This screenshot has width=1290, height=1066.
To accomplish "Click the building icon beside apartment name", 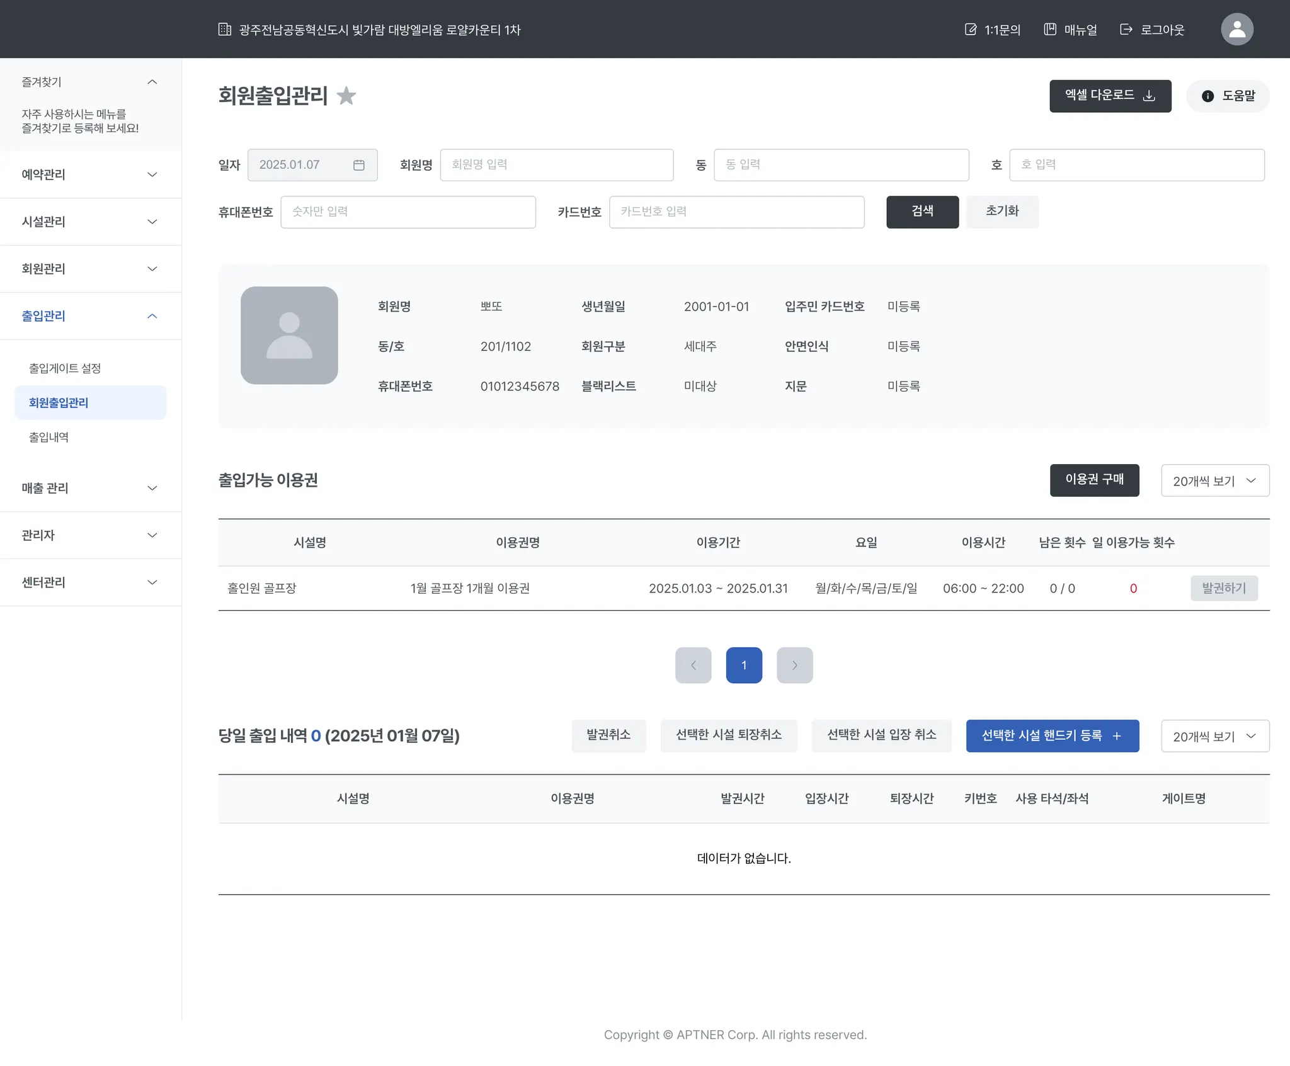I will (x=225, y=30).
